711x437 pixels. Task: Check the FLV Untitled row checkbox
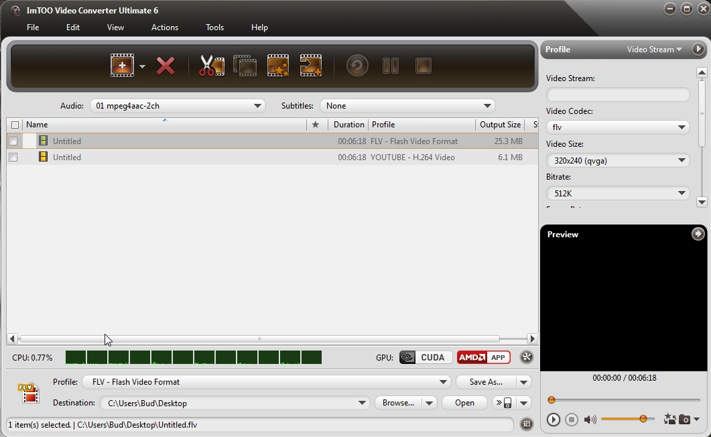[x=13, y=141]
